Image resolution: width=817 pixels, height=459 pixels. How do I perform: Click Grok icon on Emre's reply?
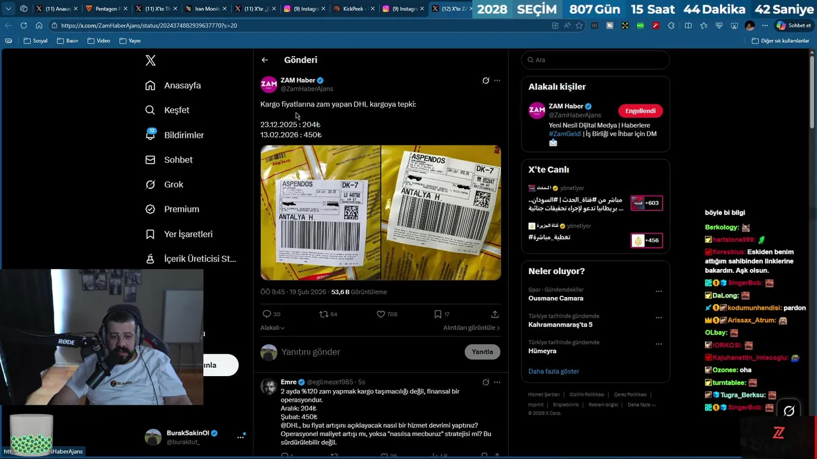pyautogui.click(x=486, y=382)
